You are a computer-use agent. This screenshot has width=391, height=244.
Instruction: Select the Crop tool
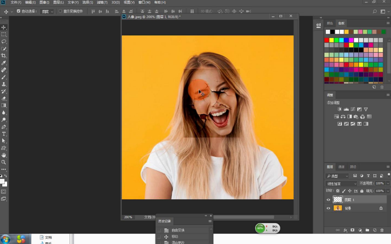click(x=4, y=55)
